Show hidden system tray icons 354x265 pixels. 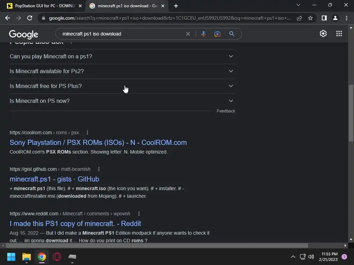click(x=293, y=257)
